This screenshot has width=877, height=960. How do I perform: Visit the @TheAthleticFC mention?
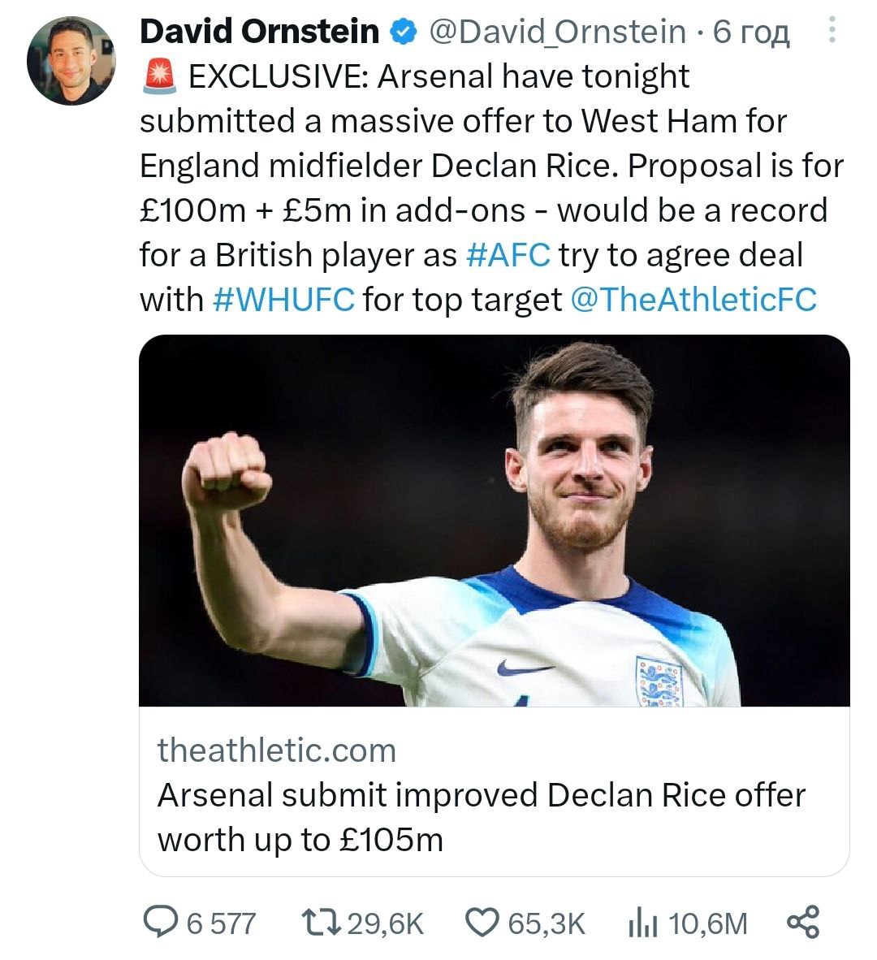pos(693,300)
